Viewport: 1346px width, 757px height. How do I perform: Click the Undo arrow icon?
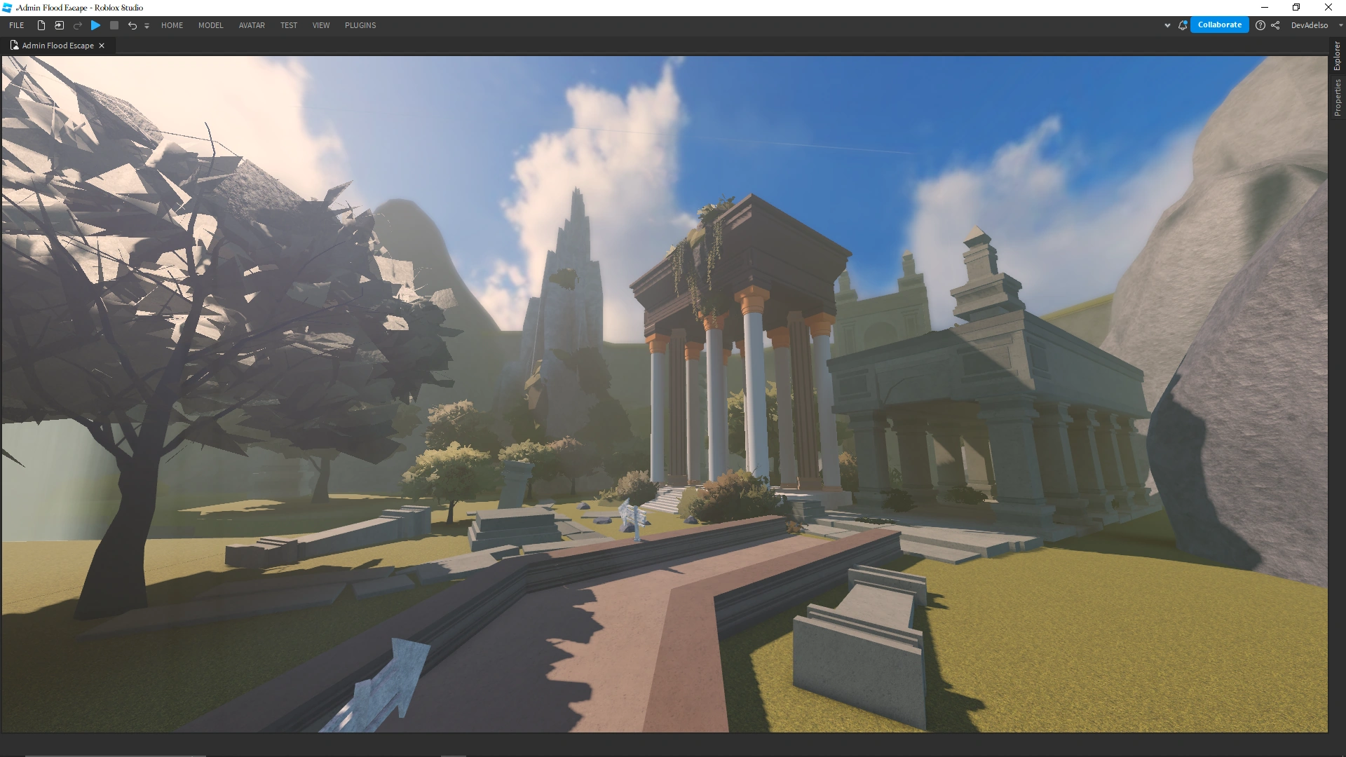(x=132, y=25)
